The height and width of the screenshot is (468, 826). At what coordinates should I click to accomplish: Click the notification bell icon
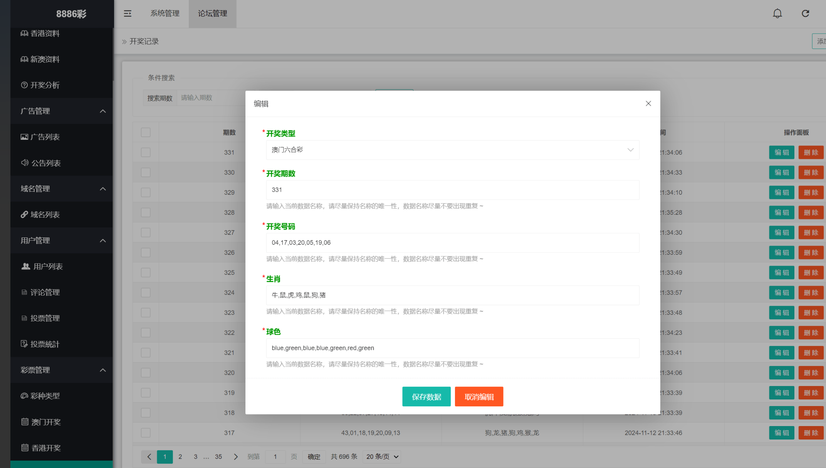[x=777, y=13]
